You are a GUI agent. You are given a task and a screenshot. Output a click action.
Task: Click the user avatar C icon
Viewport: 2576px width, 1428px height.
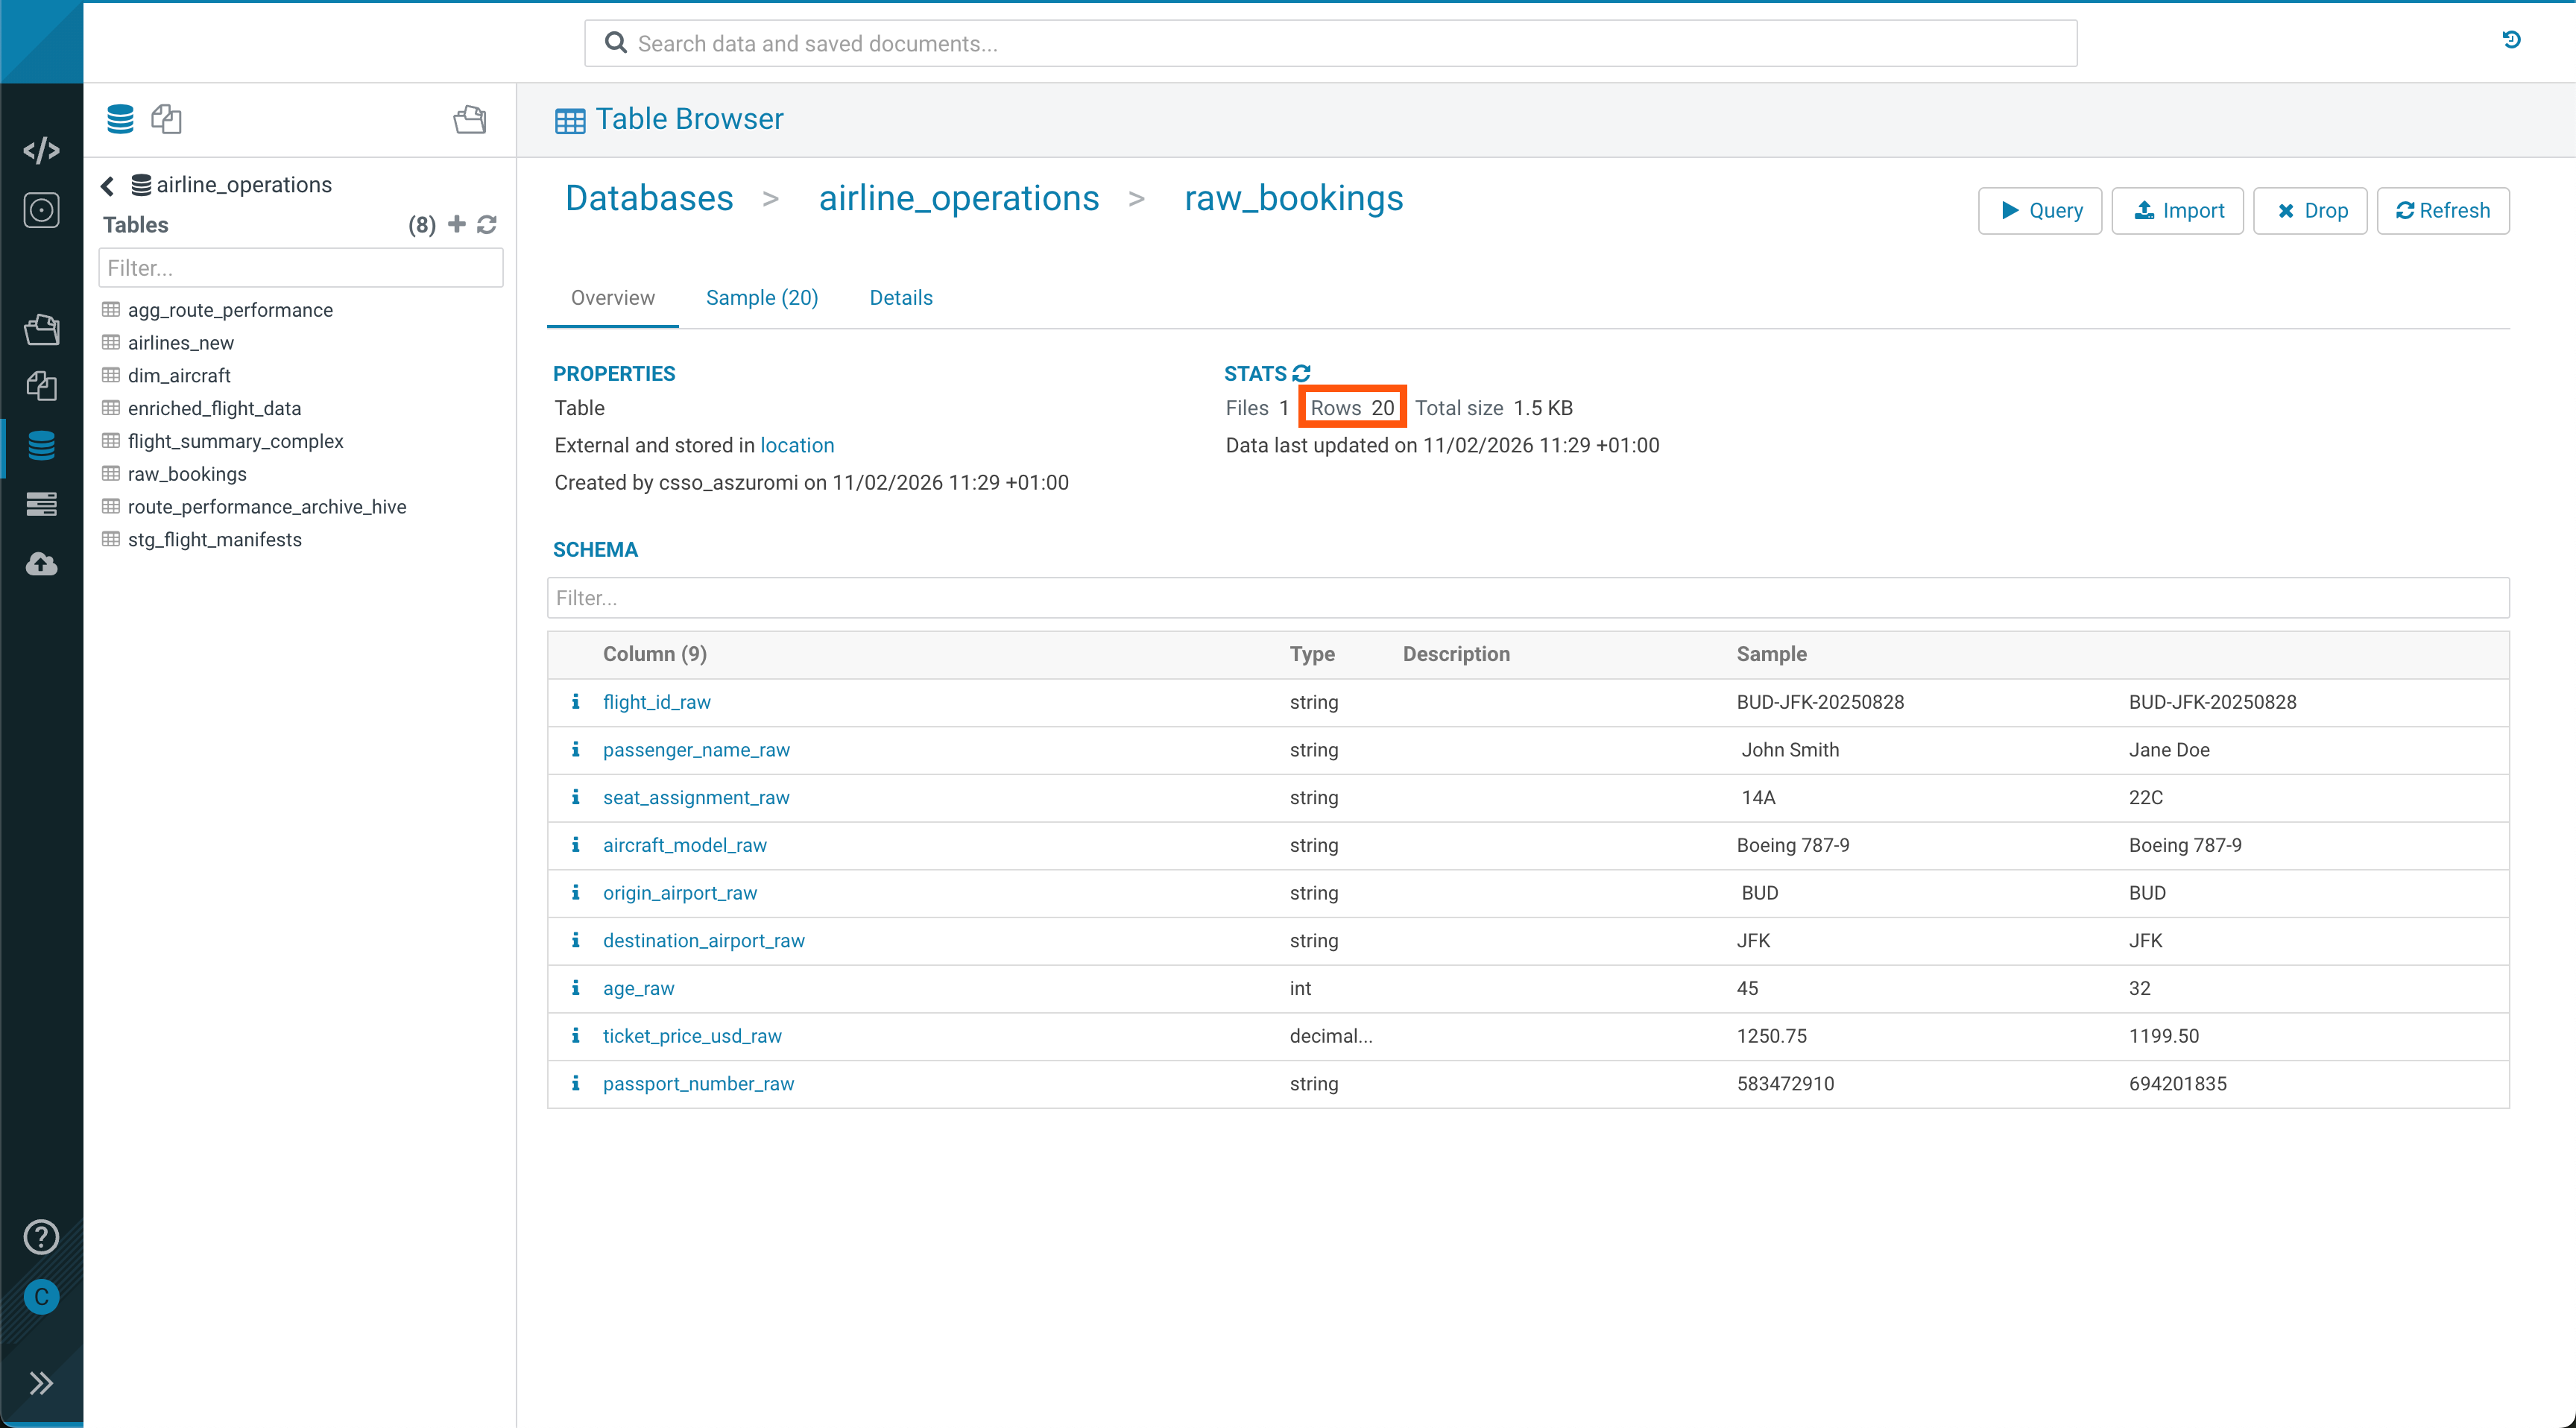tap(41, 1297)
